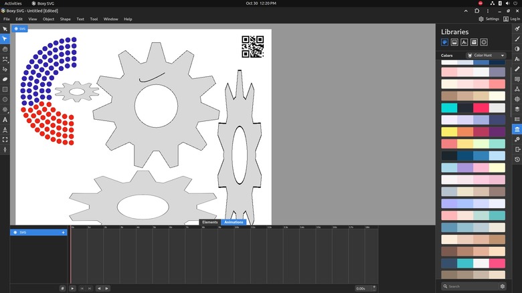The height and width of the screenshot is (293, 522).
Task: Open Activities overview
Action: pyautogui.click(x=13, y=3)
